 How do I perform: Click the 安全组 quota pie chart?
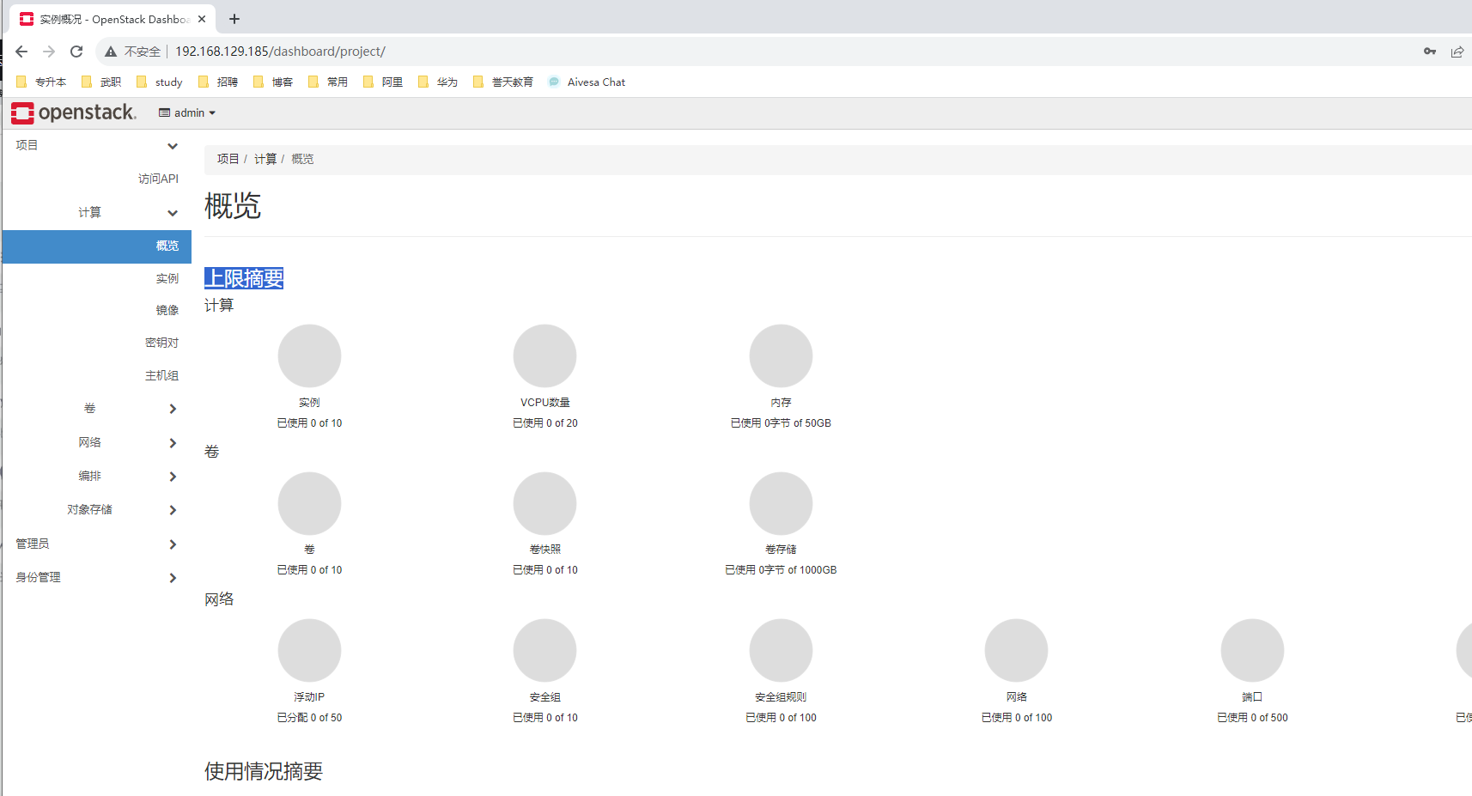[x=544, y=650]
